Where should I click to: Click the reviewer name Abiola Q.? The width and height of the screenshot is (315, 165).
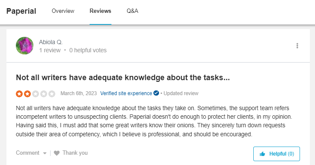pos(51,42)
